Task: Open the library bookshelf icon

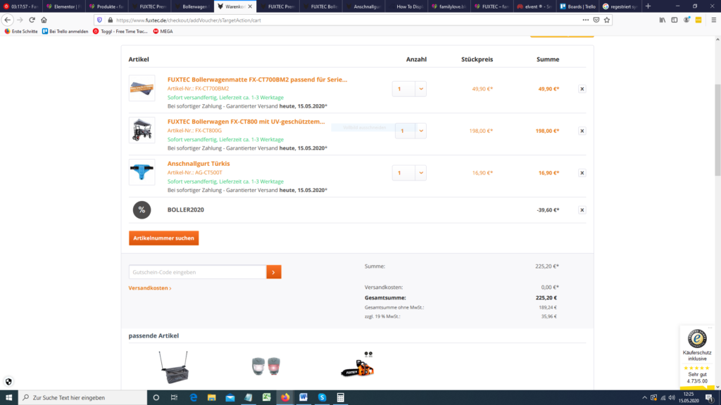Action: pos(663,20)
